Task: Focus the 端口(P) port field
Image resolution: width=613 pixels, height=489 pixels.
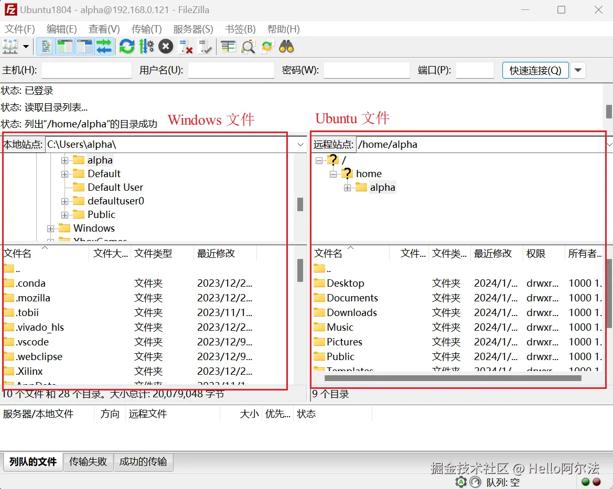Action: click(x=475, y=70)
